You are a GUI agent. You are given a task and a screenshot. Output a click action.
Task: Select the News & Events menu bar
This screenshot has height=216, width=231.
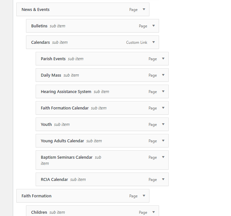point(80,10)
